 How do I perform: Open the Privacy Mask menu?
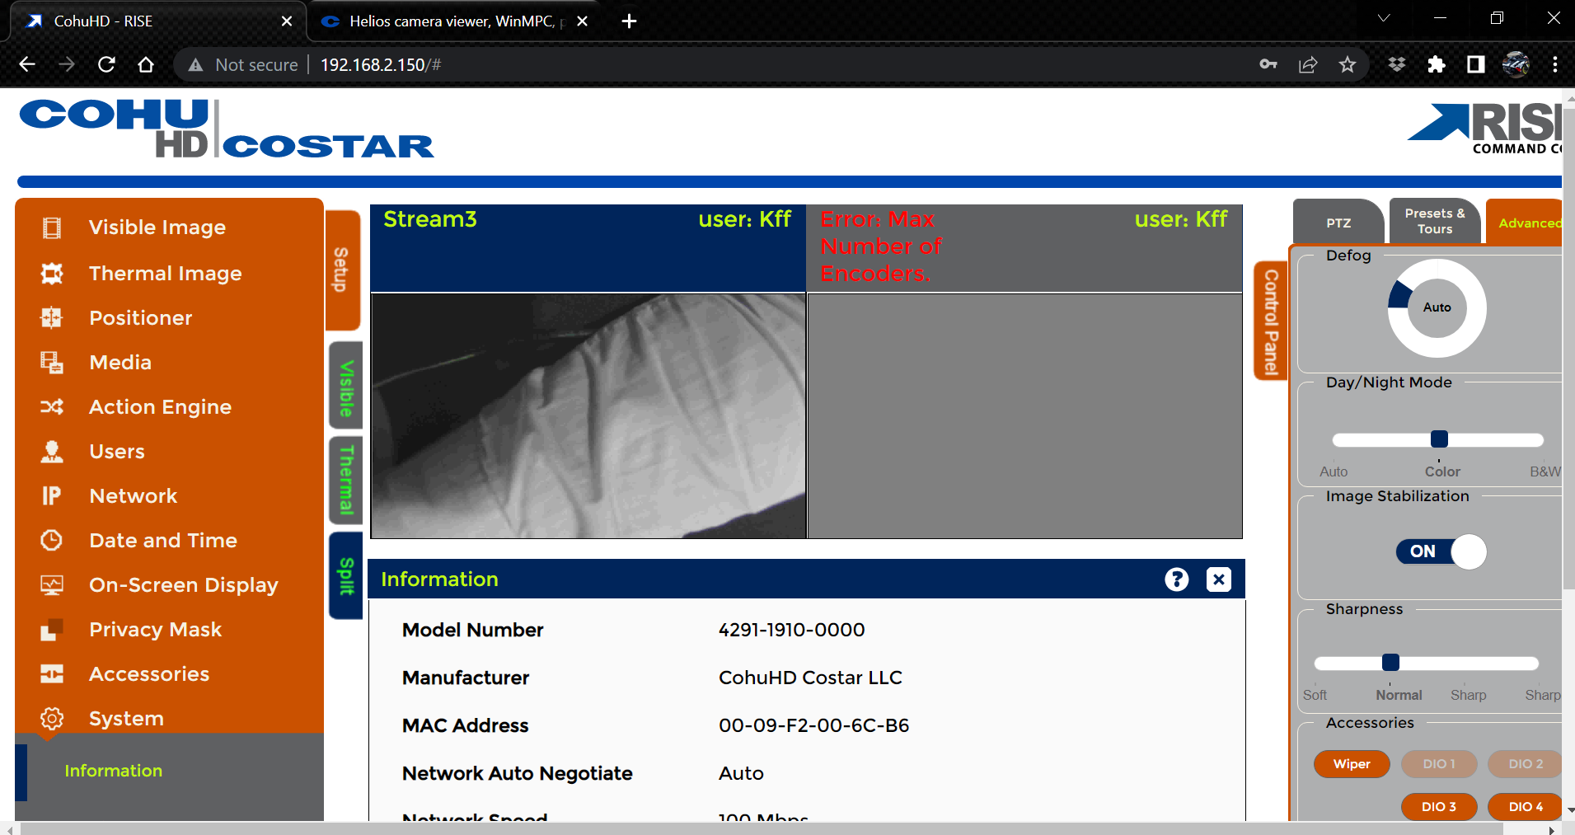point(155,630)
